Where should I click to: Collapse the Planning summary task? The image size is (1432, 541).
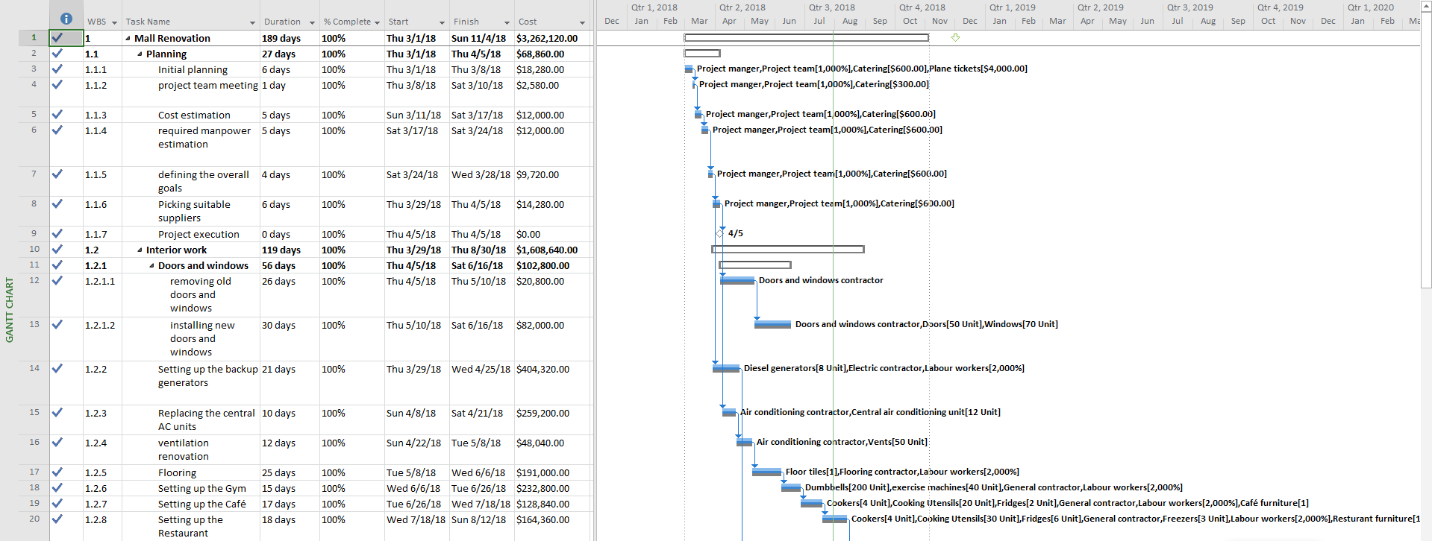point(140,54)
